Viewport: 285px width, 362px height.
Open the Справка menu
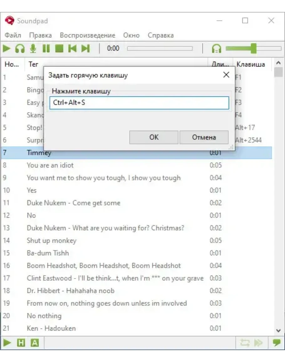click(x=160, y=35)
